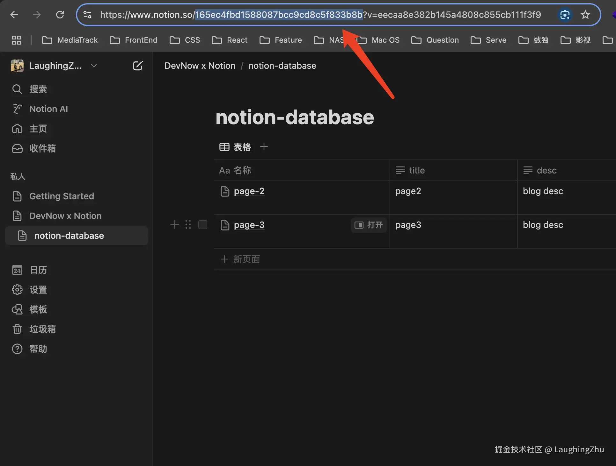
Task: Open Notion AI from sidebar
Action: click(48, 109)
